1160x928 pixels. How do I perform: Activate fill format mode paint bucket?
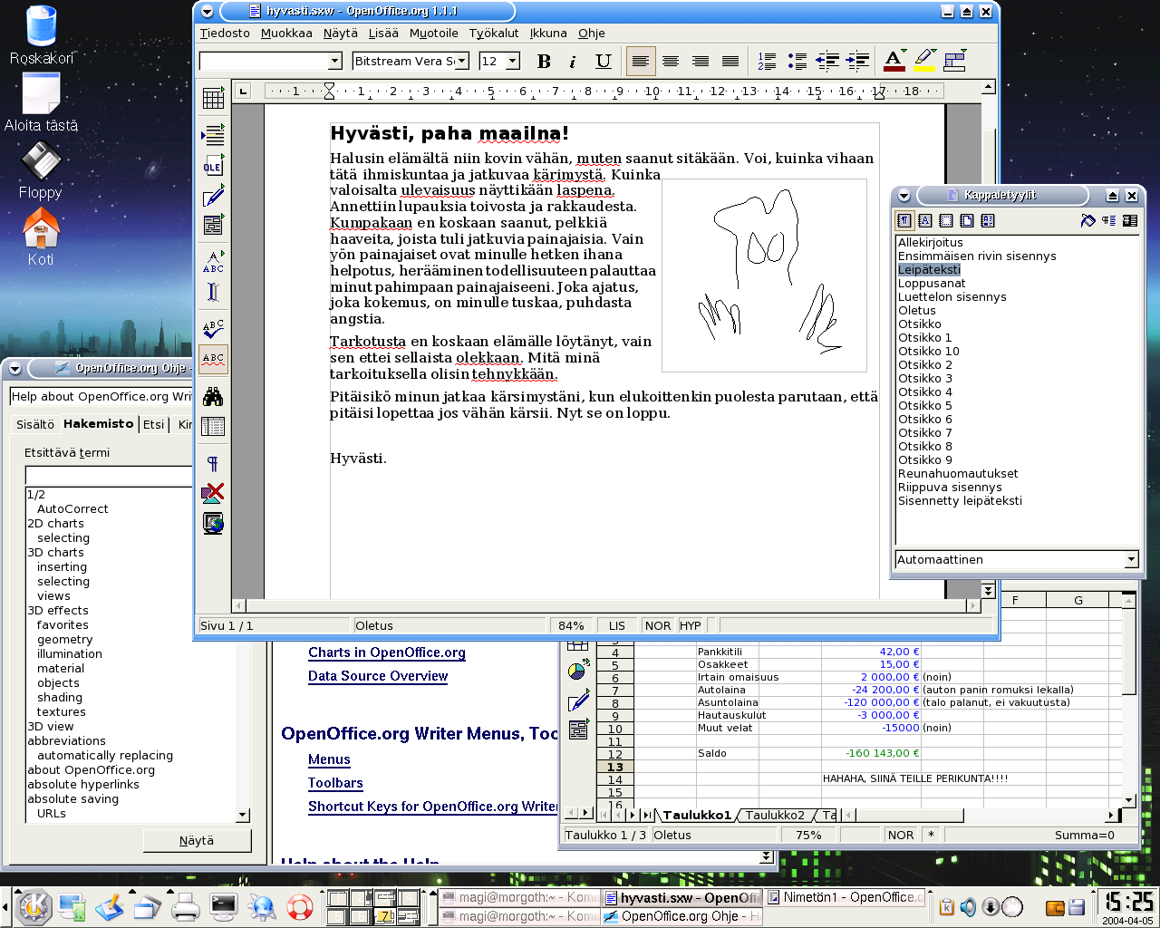coord(1088,220)
